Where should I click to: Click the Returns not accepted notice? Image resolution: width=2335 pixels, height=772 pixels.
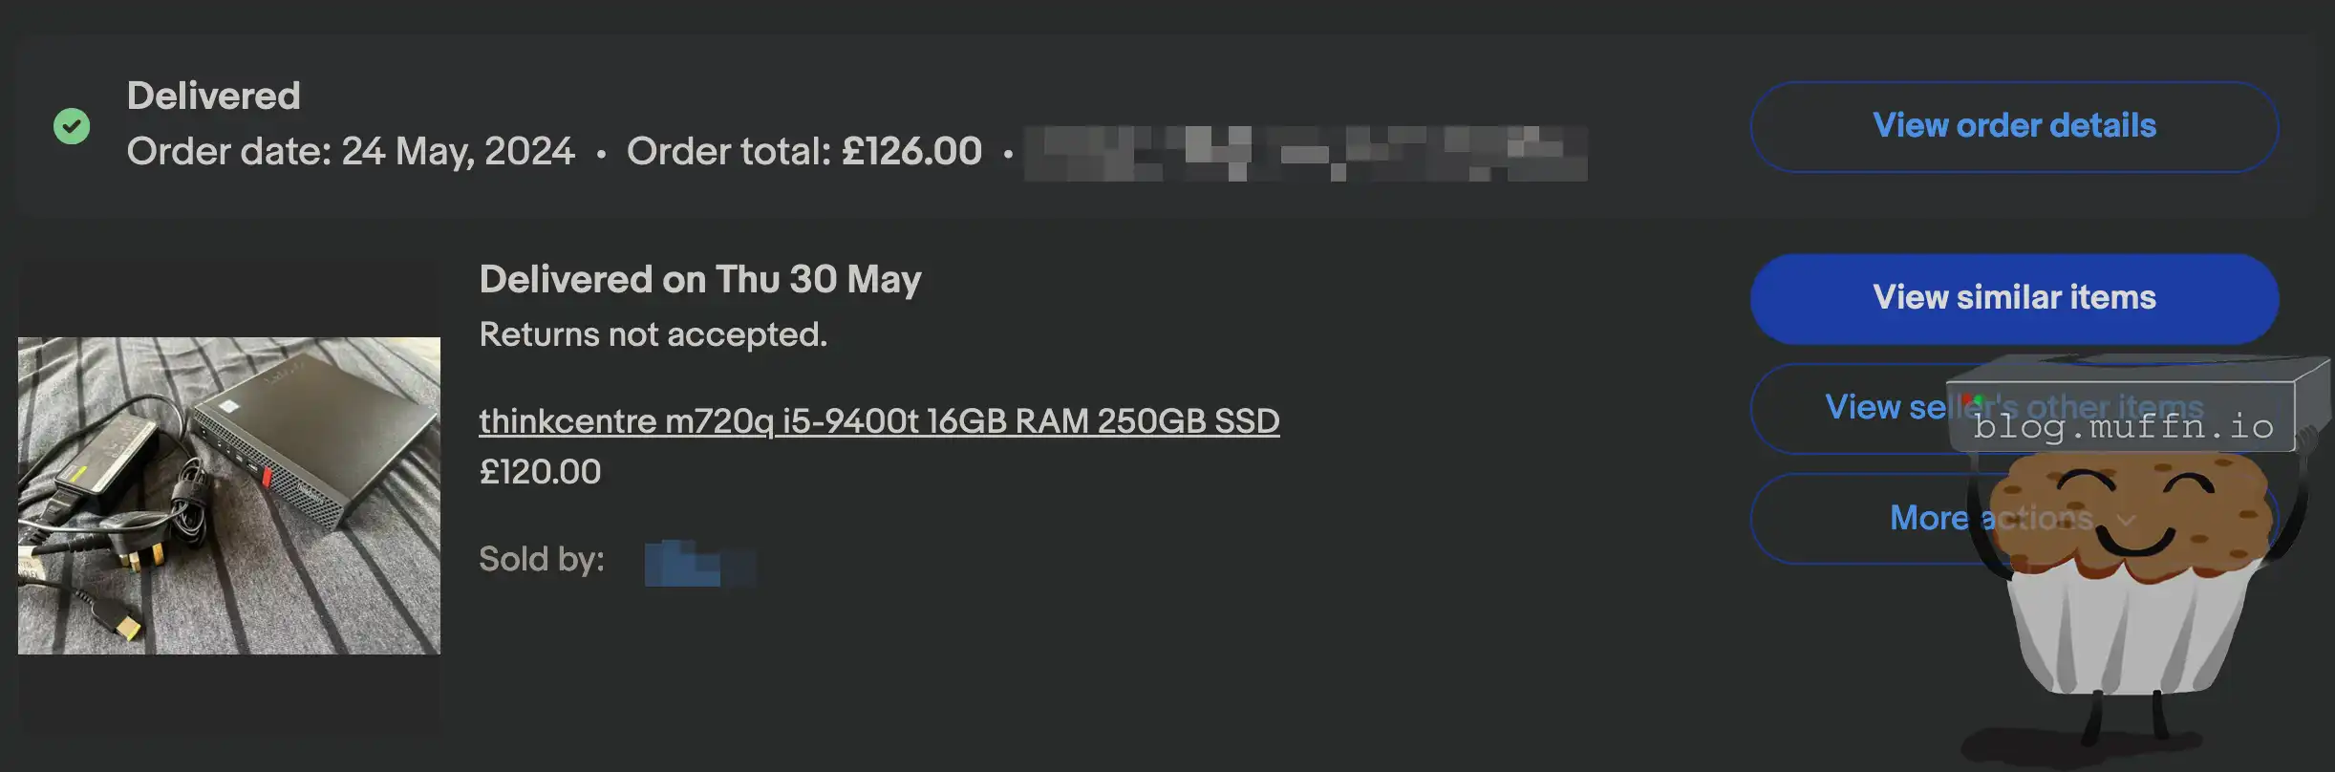(653, 334)
